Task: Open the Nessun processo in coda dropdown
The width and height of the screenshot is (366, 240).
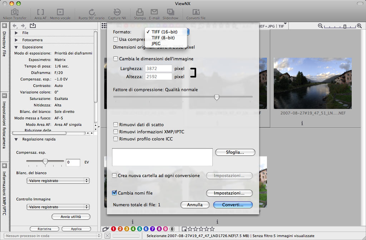Action: coord(53,236)
